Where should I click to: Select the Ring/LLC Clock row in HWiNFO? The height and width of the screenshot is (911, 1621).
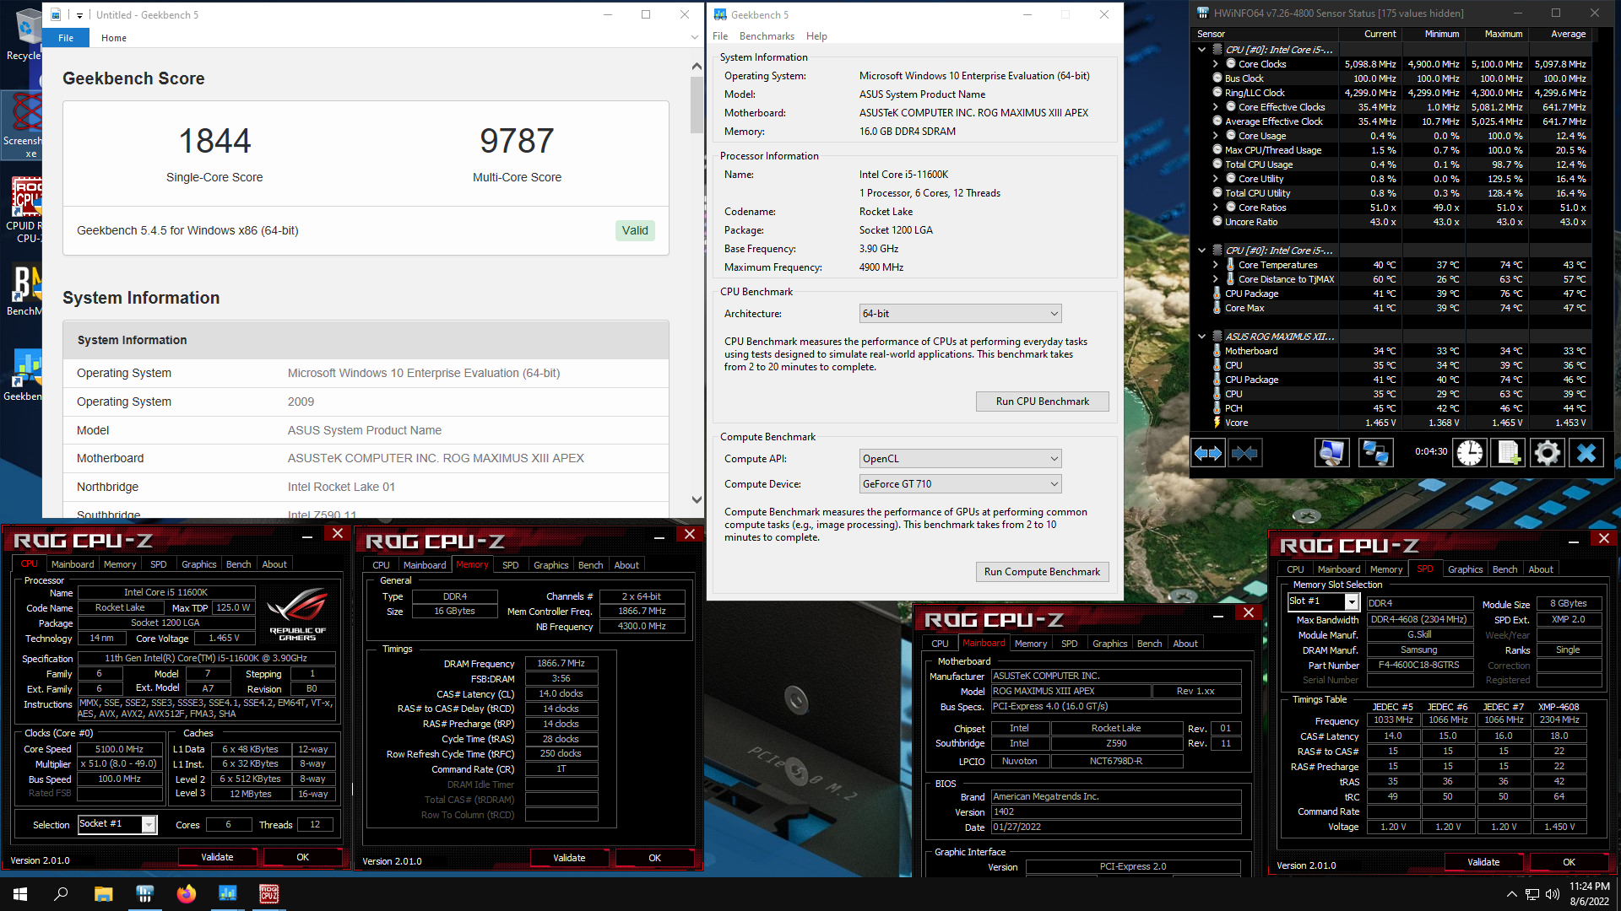tap(1402, 93)
